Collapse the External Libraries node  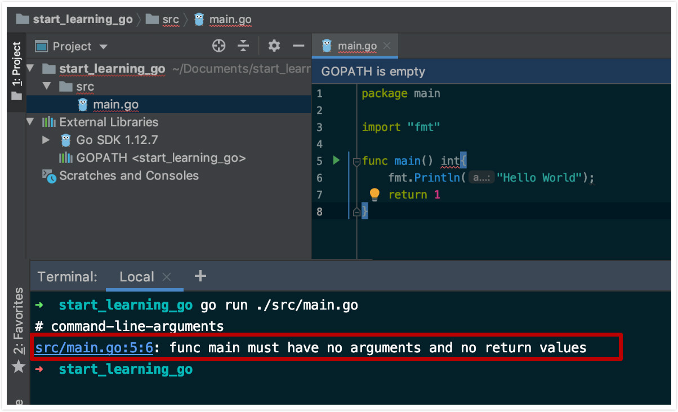click(x=30, y=122)
